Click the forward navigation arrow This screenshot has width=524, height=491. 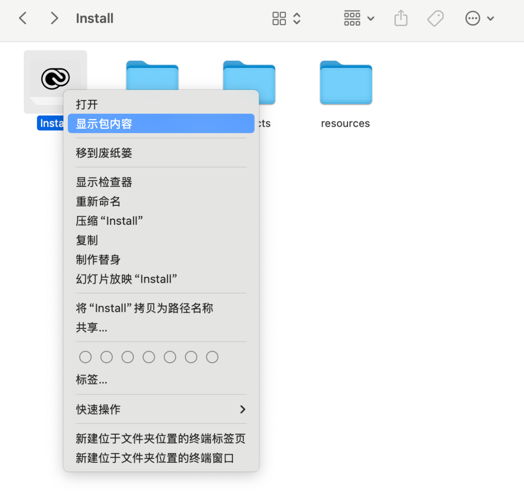[x=53, y=18]
